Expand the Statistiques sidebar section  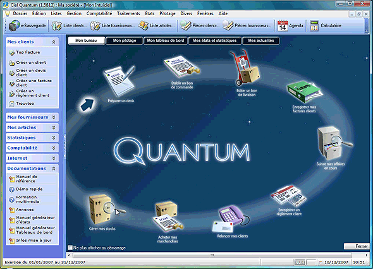click(x=54, y=138)
